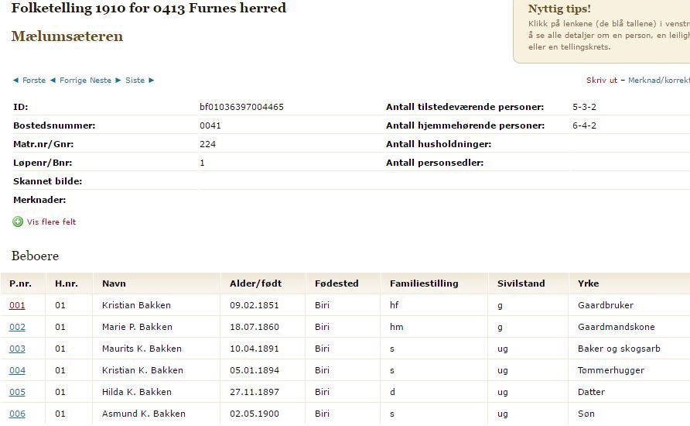The width and height of the screenshot is (690, 426).
Task: Open person 004 Kristian K. Bakken
Action: click(x=17, y=370)
